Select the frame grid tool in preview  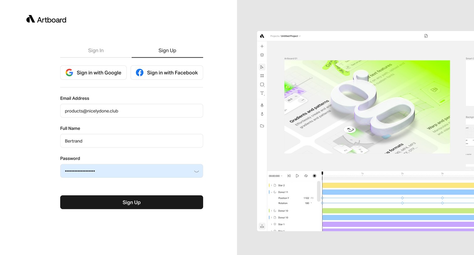pyautogui.click(x=262, y=76)
